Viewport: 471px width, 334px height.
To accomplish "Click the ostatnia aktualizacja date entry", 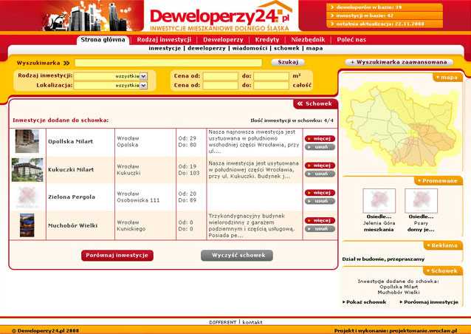I will 385,24.
